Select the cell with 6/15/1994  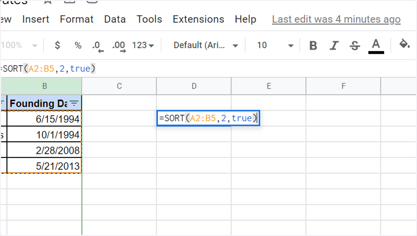[x=44, y=119]
